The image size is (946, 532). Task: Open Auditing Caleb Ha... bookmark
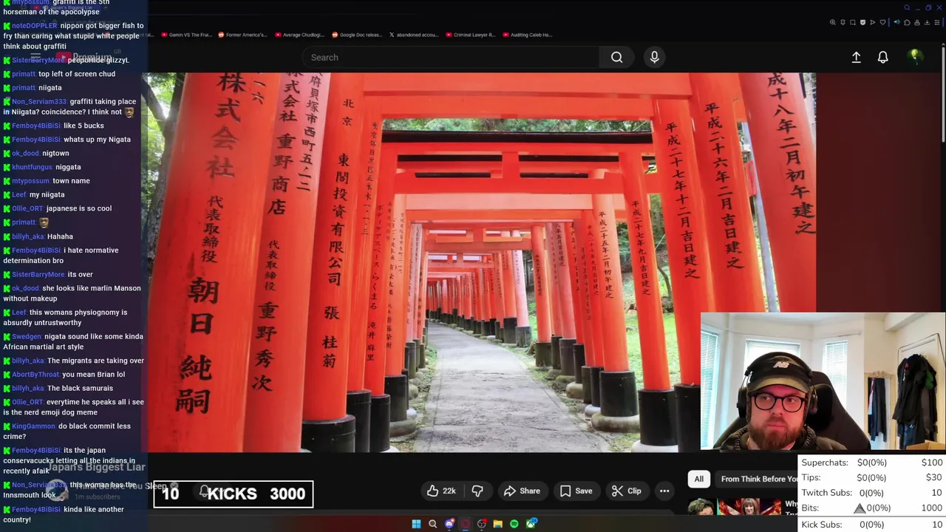pyautogui.click(x=527, y=35)
